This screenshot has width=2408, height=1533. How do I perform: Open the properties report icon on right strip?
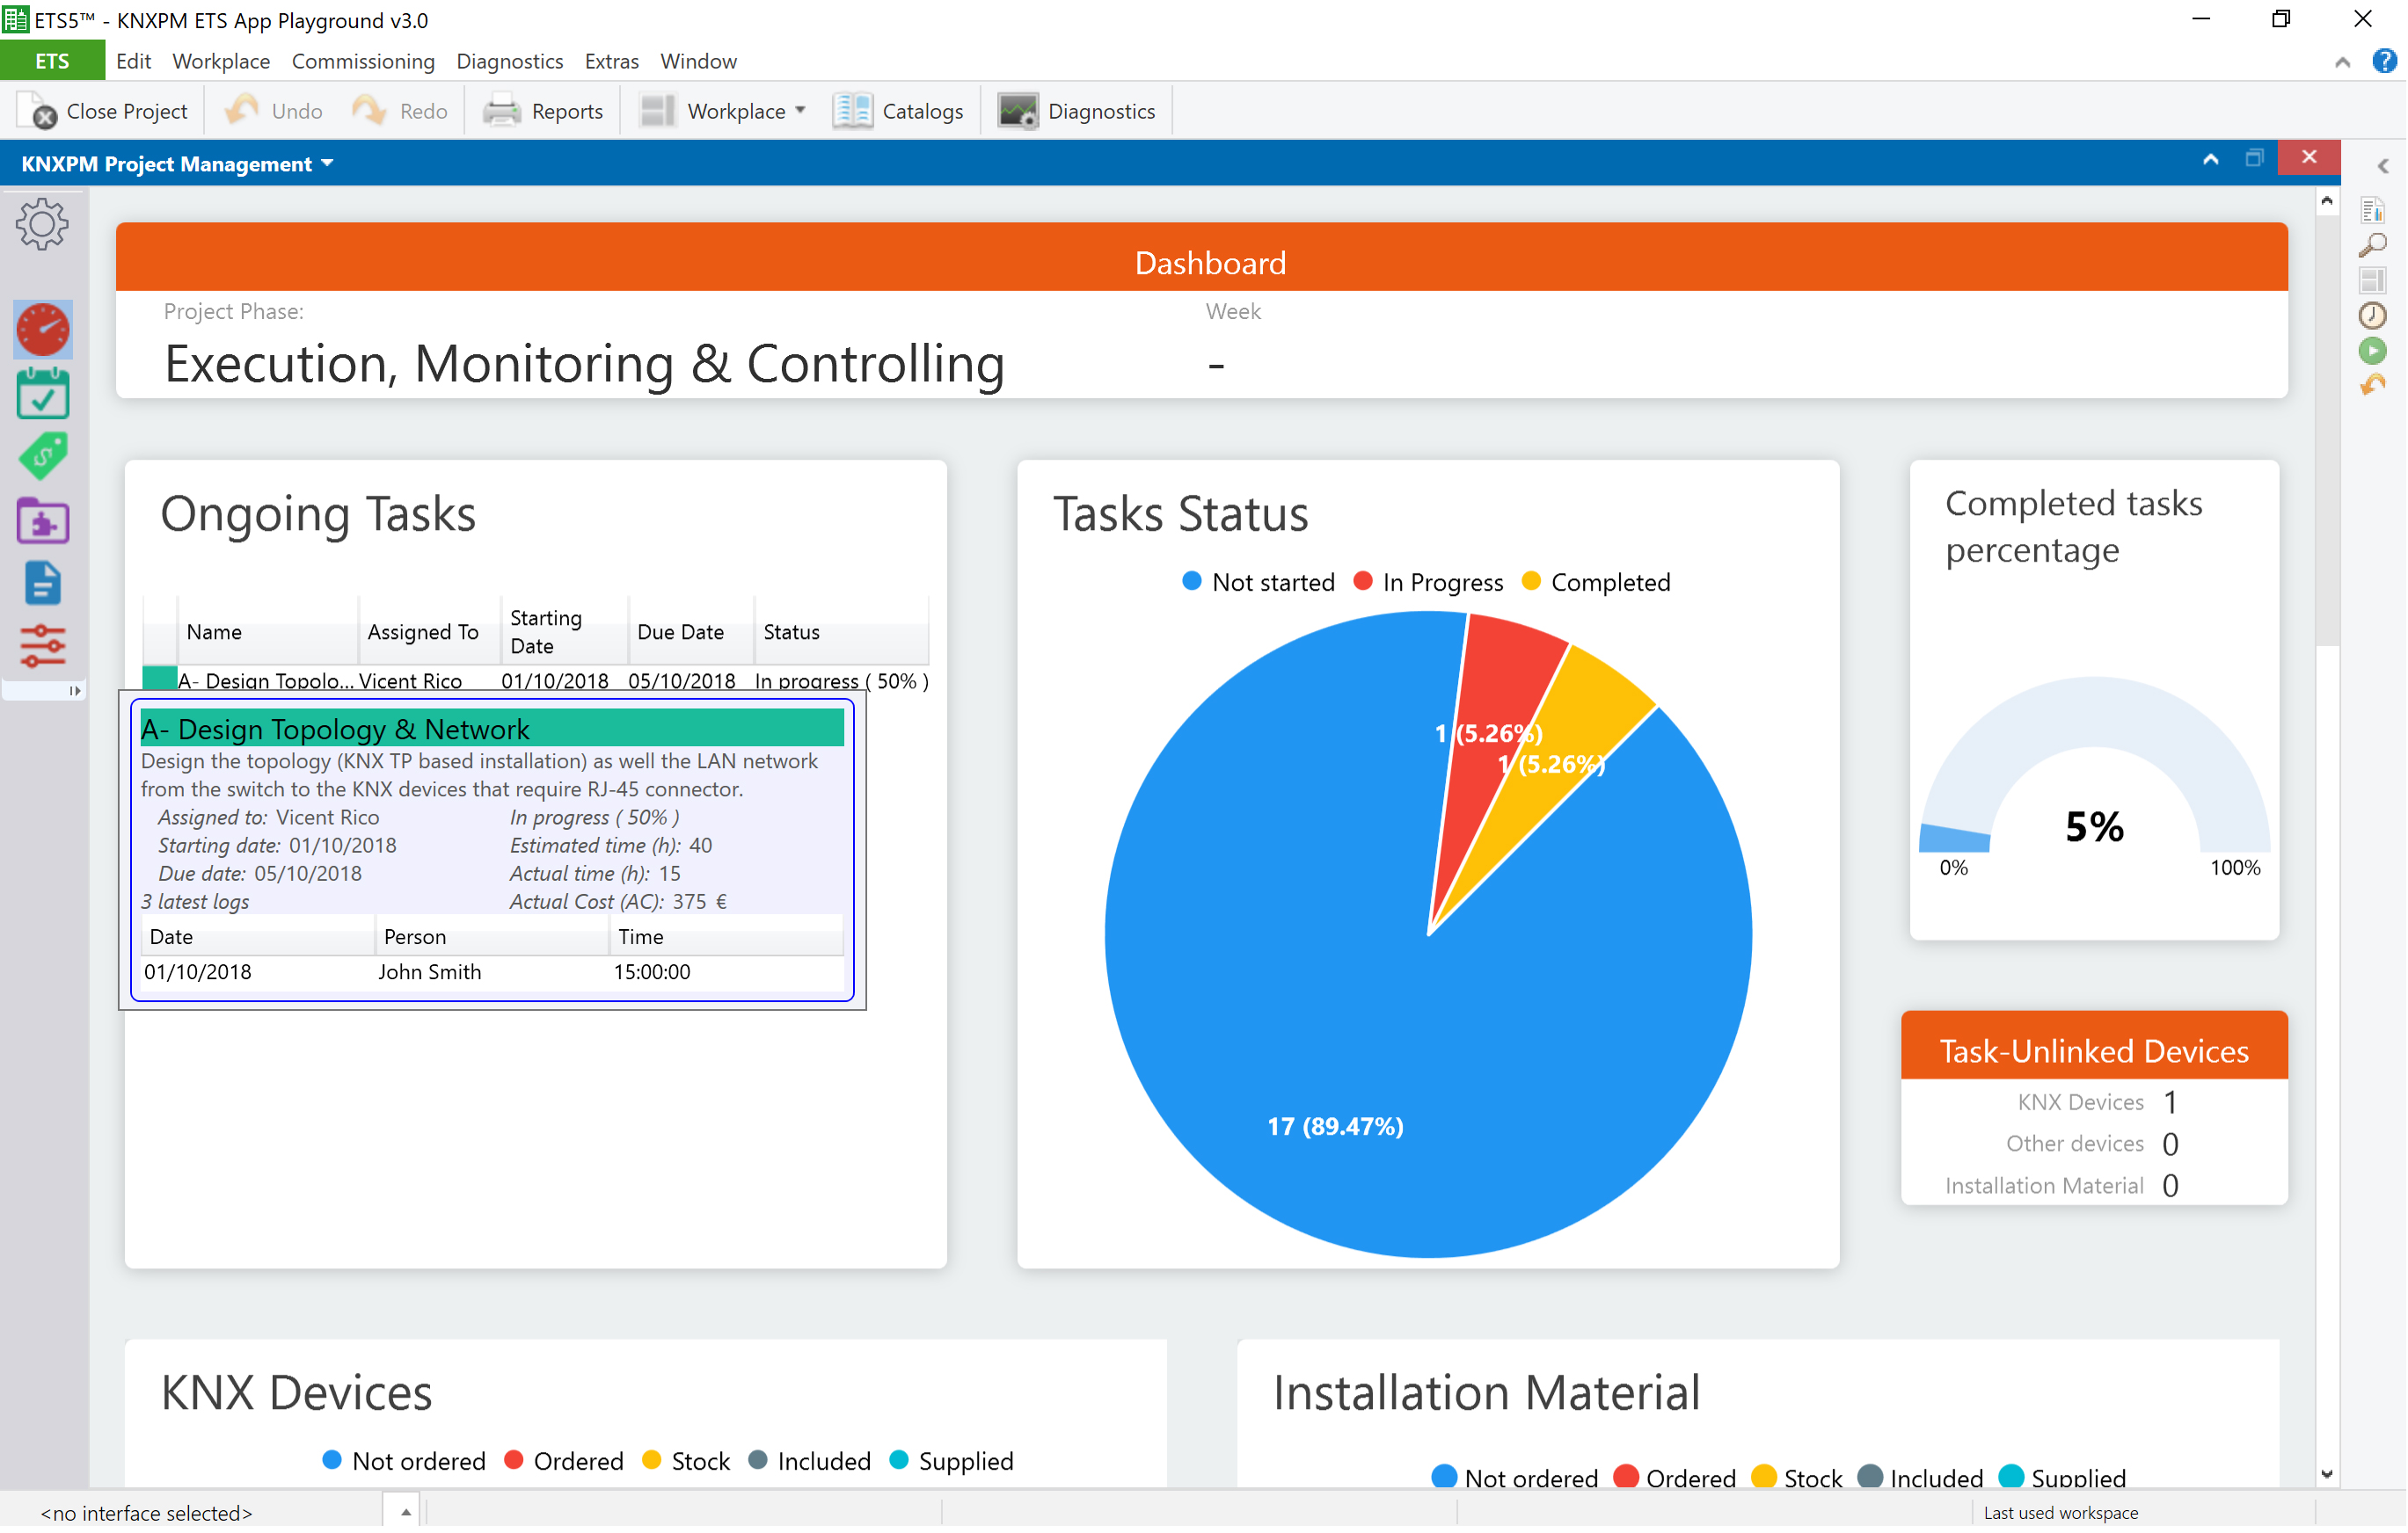click(2372, 210)
